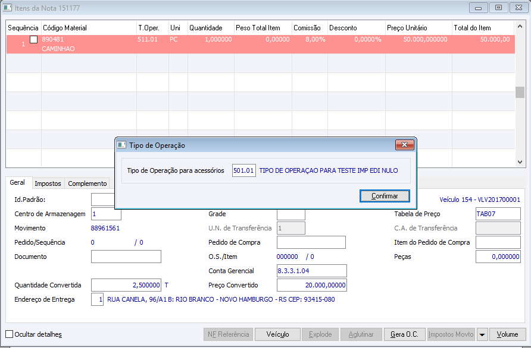The width and height of the screenshot is (531, 348).
Task: Click the price cell 50.000,000000
Action: (426, 40)
